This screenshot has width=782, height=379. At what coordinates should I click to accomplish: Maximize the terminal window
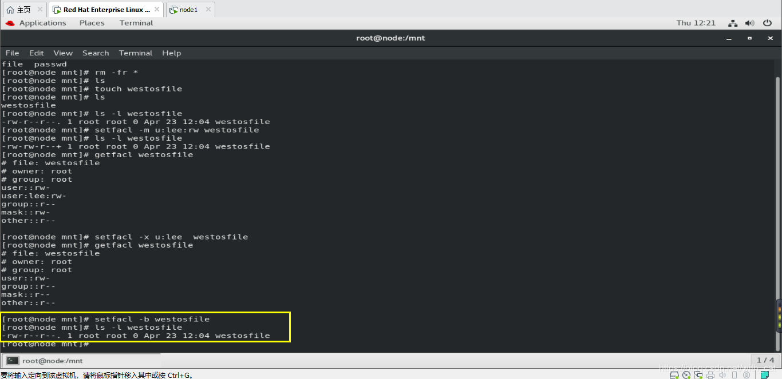[x=749, y=38]
